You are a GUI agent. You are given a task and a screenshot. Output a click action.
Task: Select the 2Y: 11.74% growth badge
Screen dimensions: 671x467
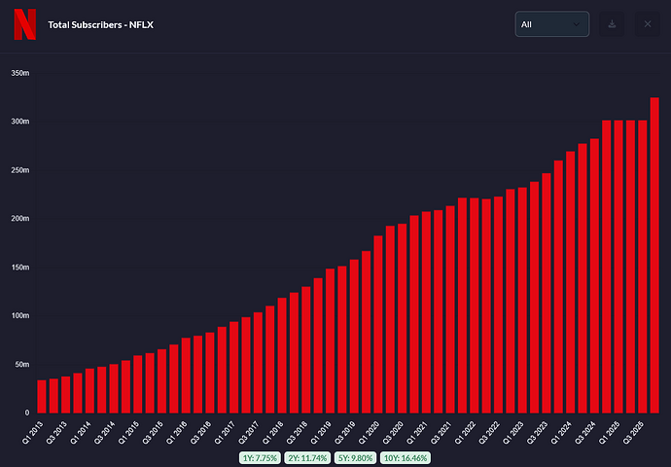tap(307, 458)
